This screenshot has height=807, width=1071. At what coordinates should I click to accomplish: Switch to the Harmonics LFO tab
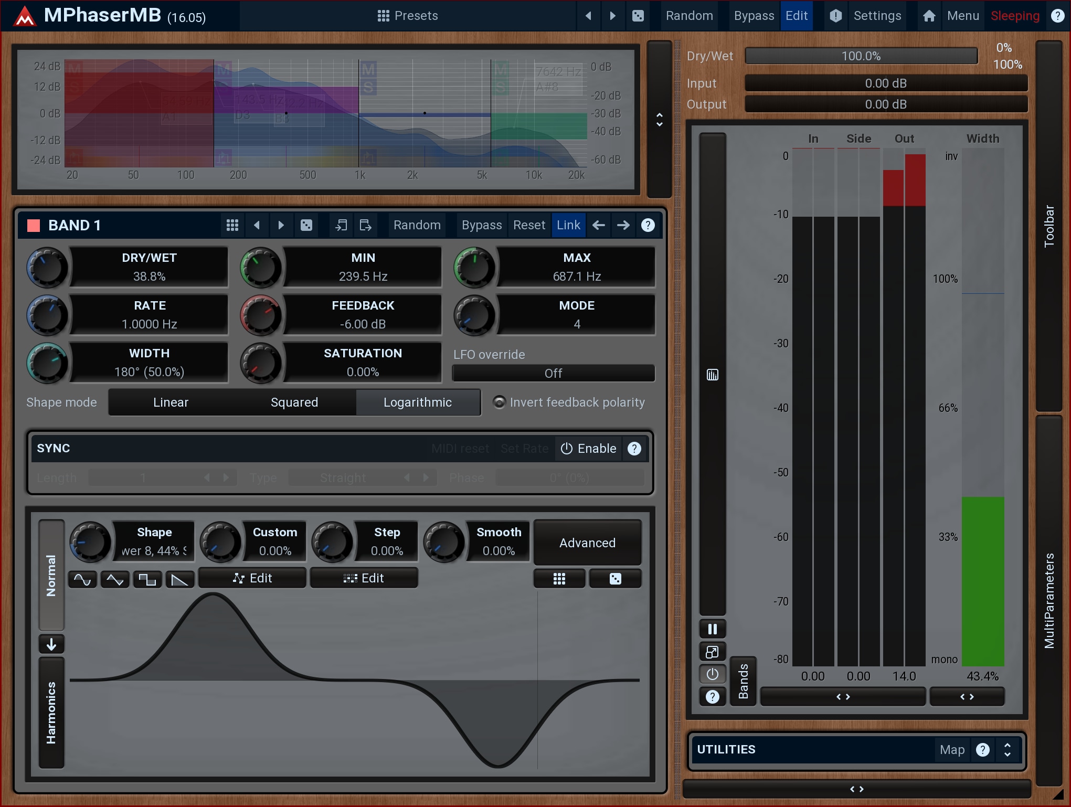[51, 713]
